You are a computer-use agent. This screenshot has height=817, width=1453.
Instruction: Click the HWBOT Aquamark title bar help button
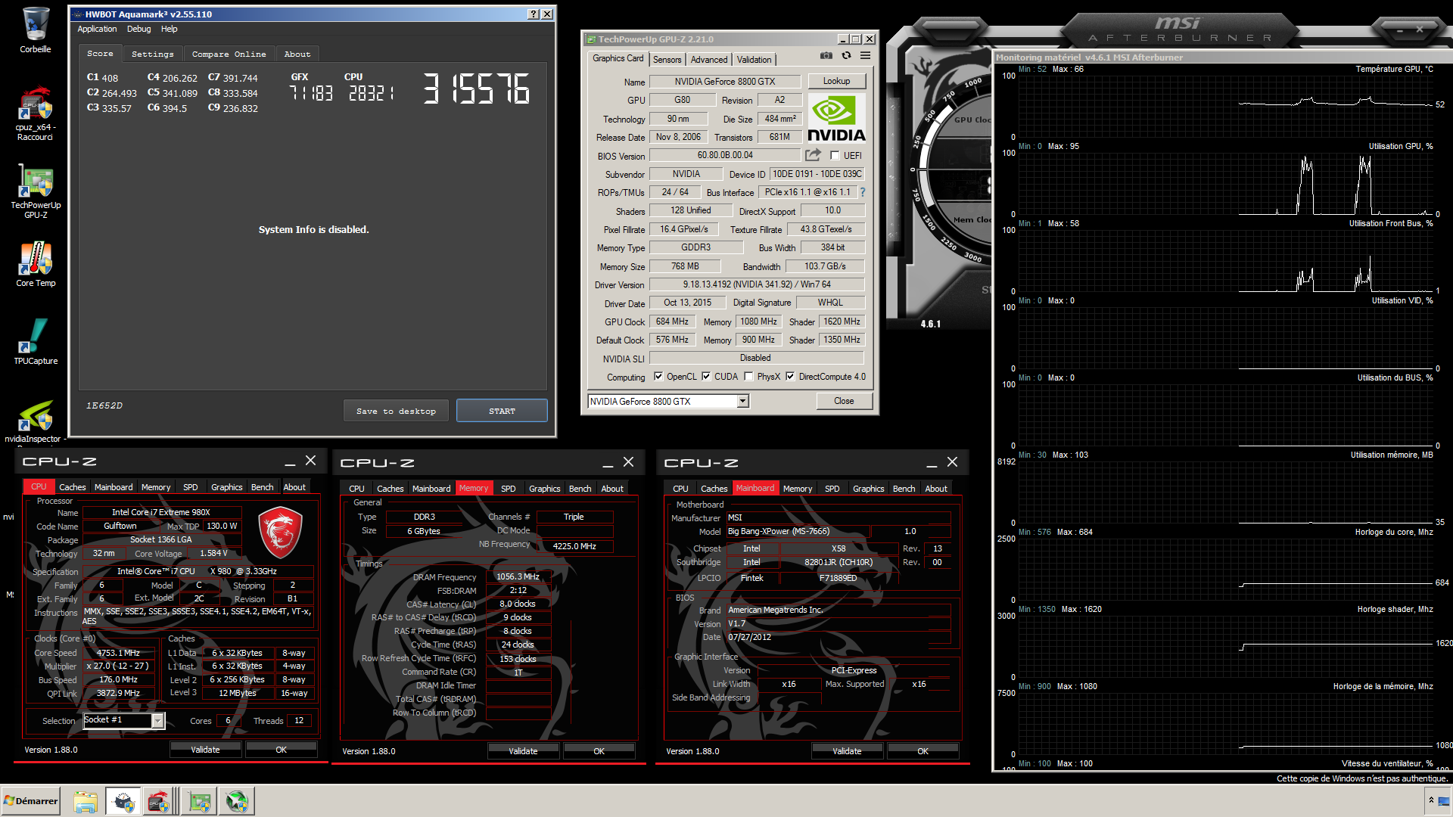534,14
